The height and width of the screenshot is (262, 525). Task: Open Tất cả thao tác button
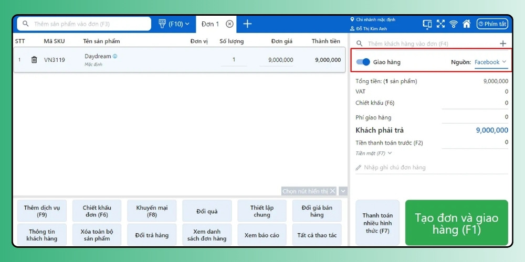coord(317,235)
